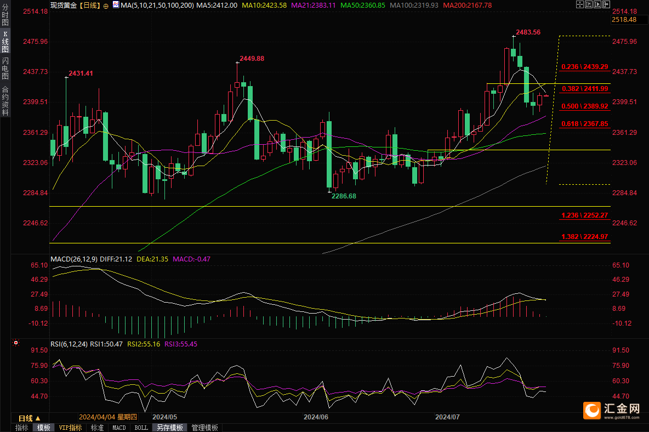Open the 合约资料 vertical tab
The width and height of the screenshot is (649, 432).
tap(5, 100)
